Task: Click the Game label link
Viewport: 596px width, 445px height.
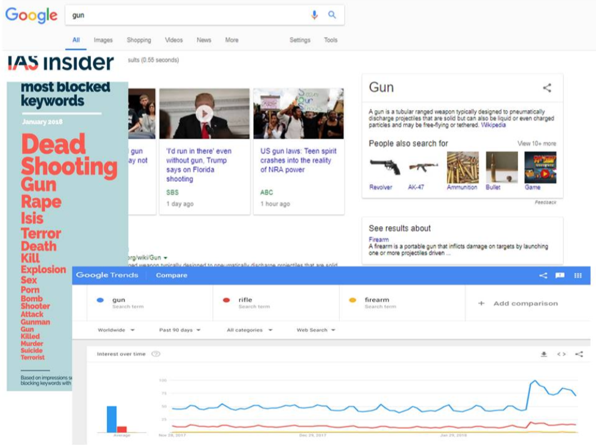Action: click(x=533, y=187)
